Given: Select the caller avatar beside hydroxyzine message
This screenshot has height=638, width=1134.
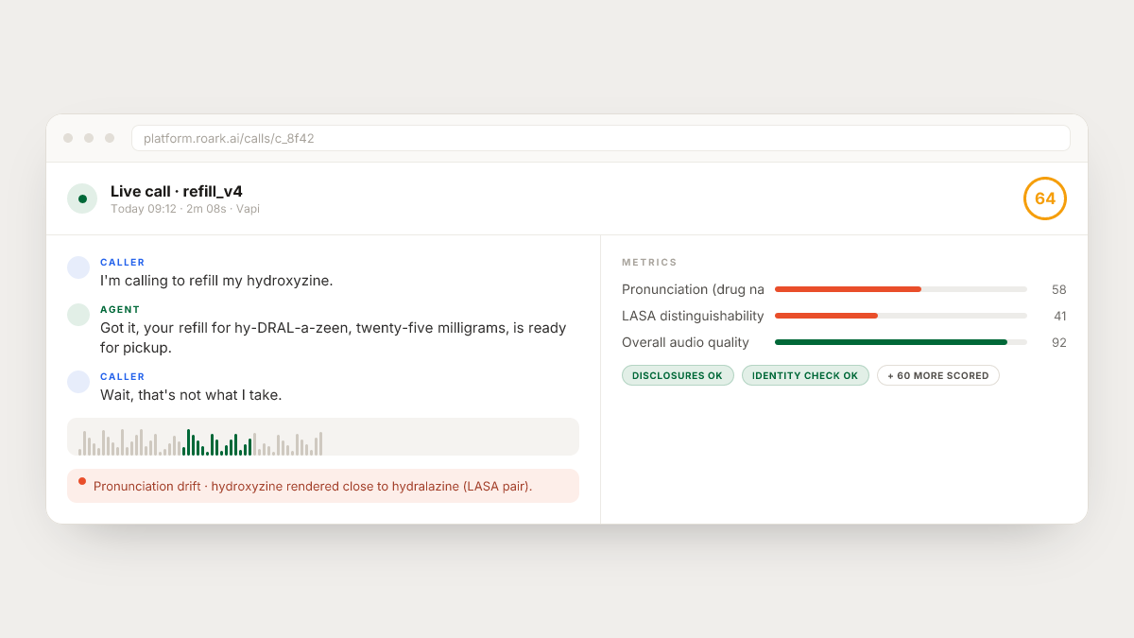Looking at the screenshot, I should 78,267.
